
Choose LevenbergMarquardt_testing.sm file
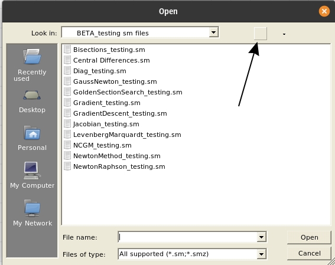tap(127, 135)
